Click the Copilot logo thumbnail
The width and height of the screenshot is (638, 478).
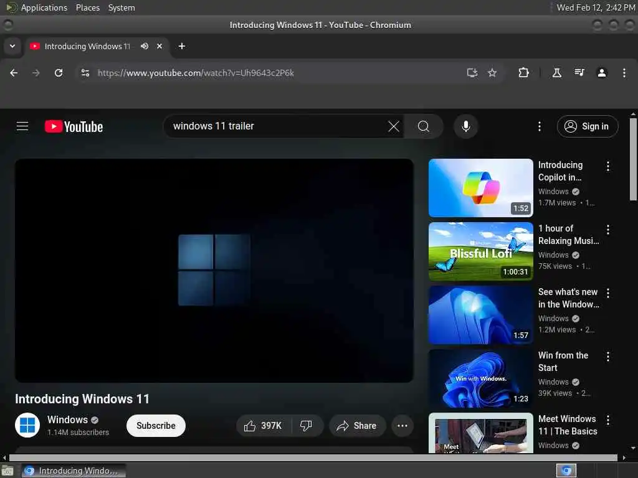[x=480, y=188]
